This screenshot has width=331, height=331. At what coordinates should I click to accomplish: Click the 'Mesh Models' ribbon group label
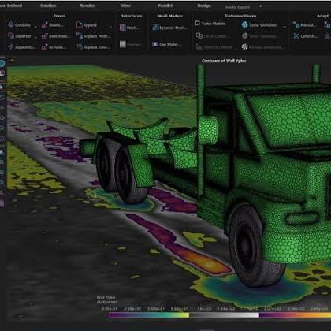[x=170, y=16]
